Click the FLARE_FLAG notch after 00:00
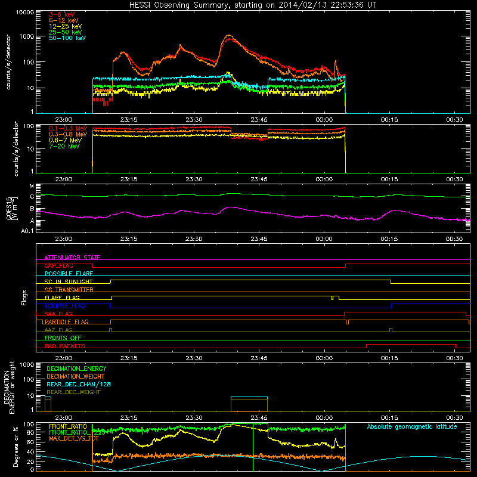The height and width of the screenshot is (477, 477). (x=333, y=298)
